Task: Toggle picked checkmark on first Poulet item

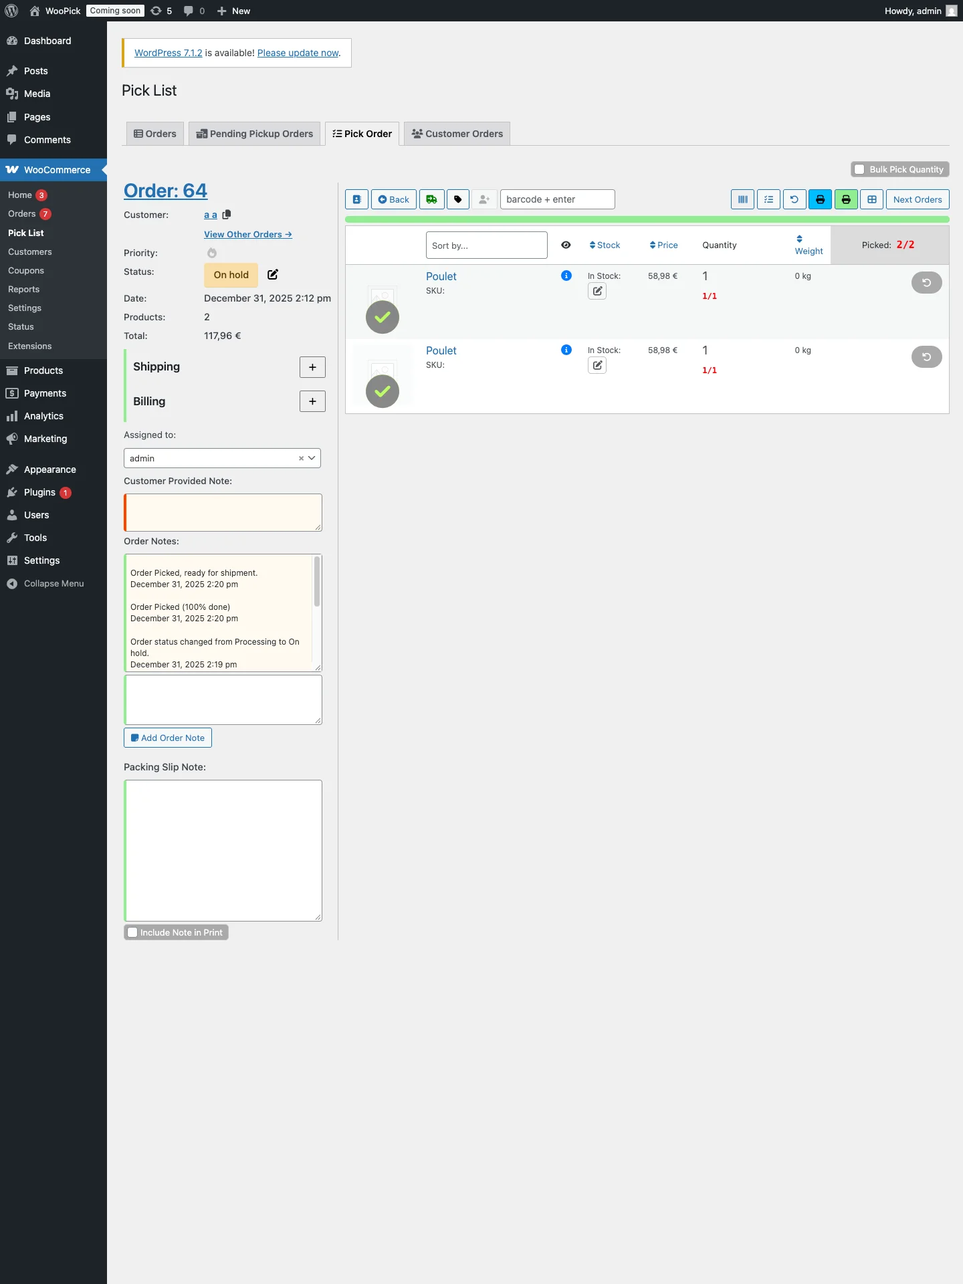Action: coord(383,317)
